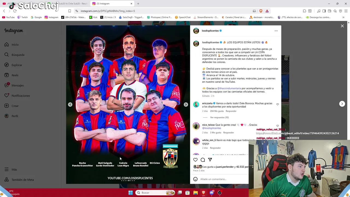Open ericzzeta's profile username
The image size is (350, 197).
[x=207, y=103]
